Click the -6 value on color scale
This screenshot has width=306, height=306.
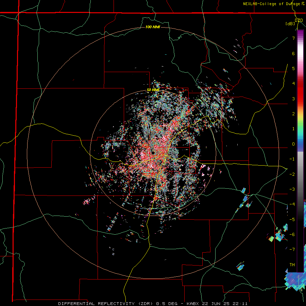[292, 234]
